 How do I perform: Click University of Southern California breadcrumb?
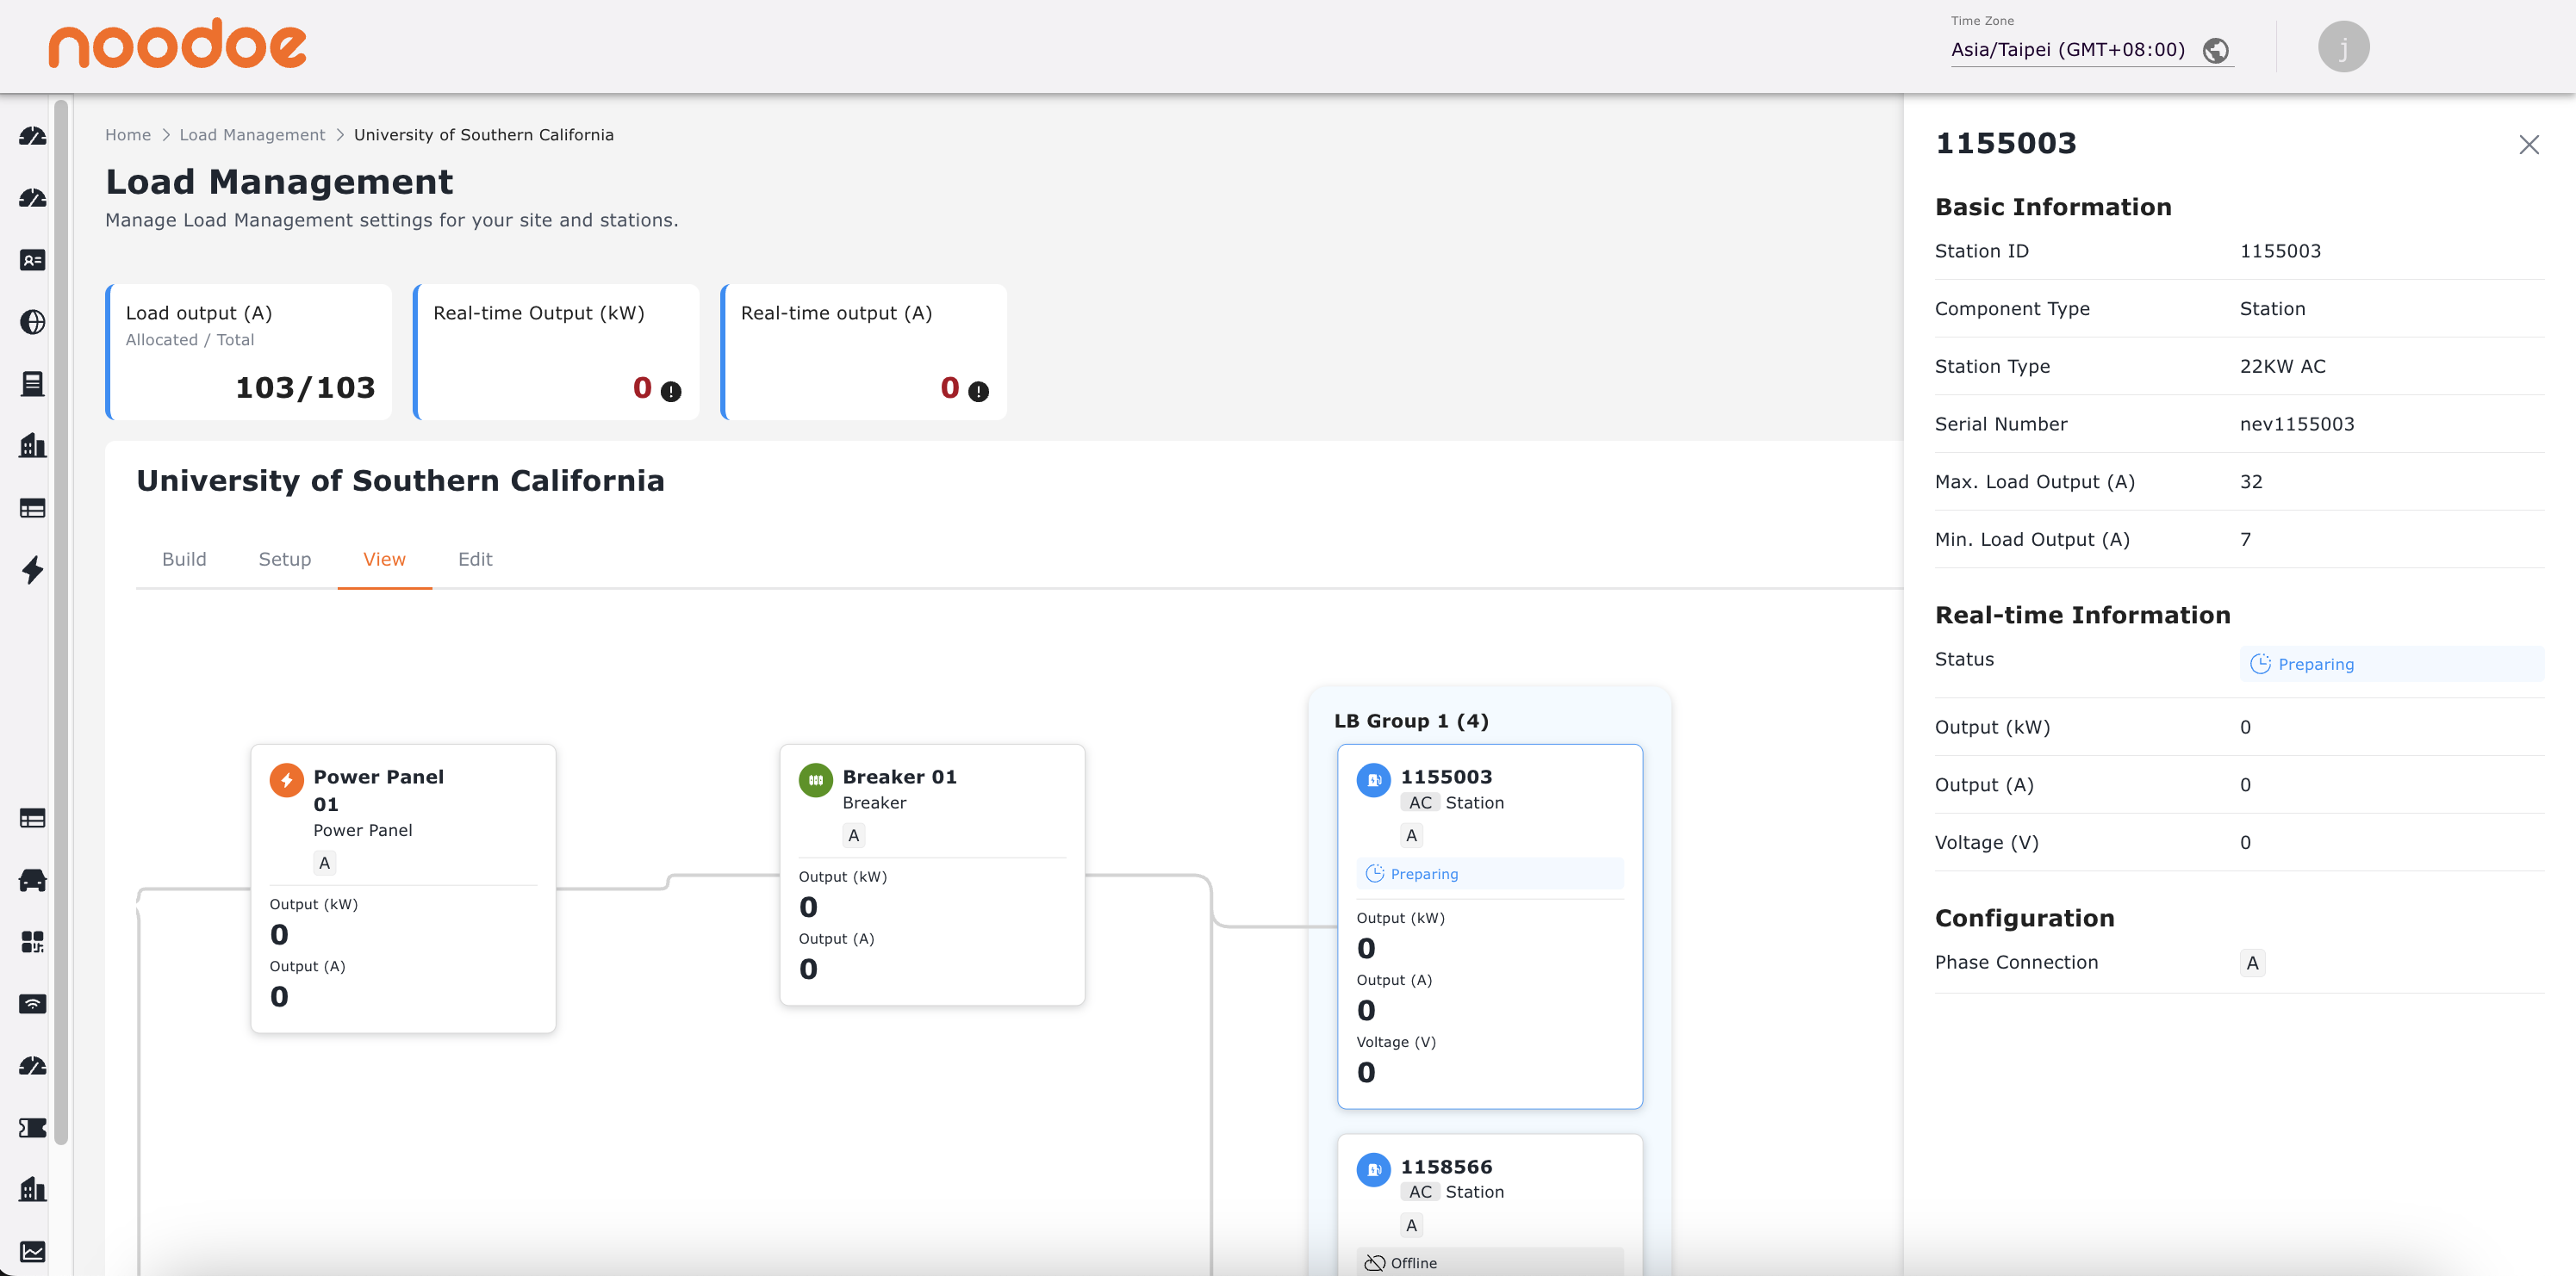[484, 135]
